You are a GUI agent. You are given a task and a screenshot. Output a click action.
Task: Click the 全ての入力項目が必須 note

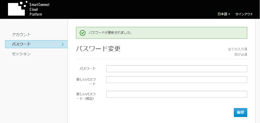point(238,52)
